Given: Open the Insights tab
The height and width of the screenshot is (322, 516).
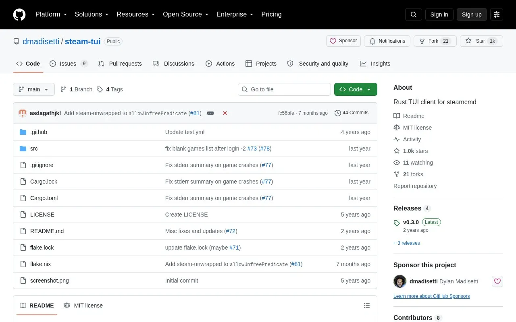Looking at the screenshot, I should coord(375,64).
